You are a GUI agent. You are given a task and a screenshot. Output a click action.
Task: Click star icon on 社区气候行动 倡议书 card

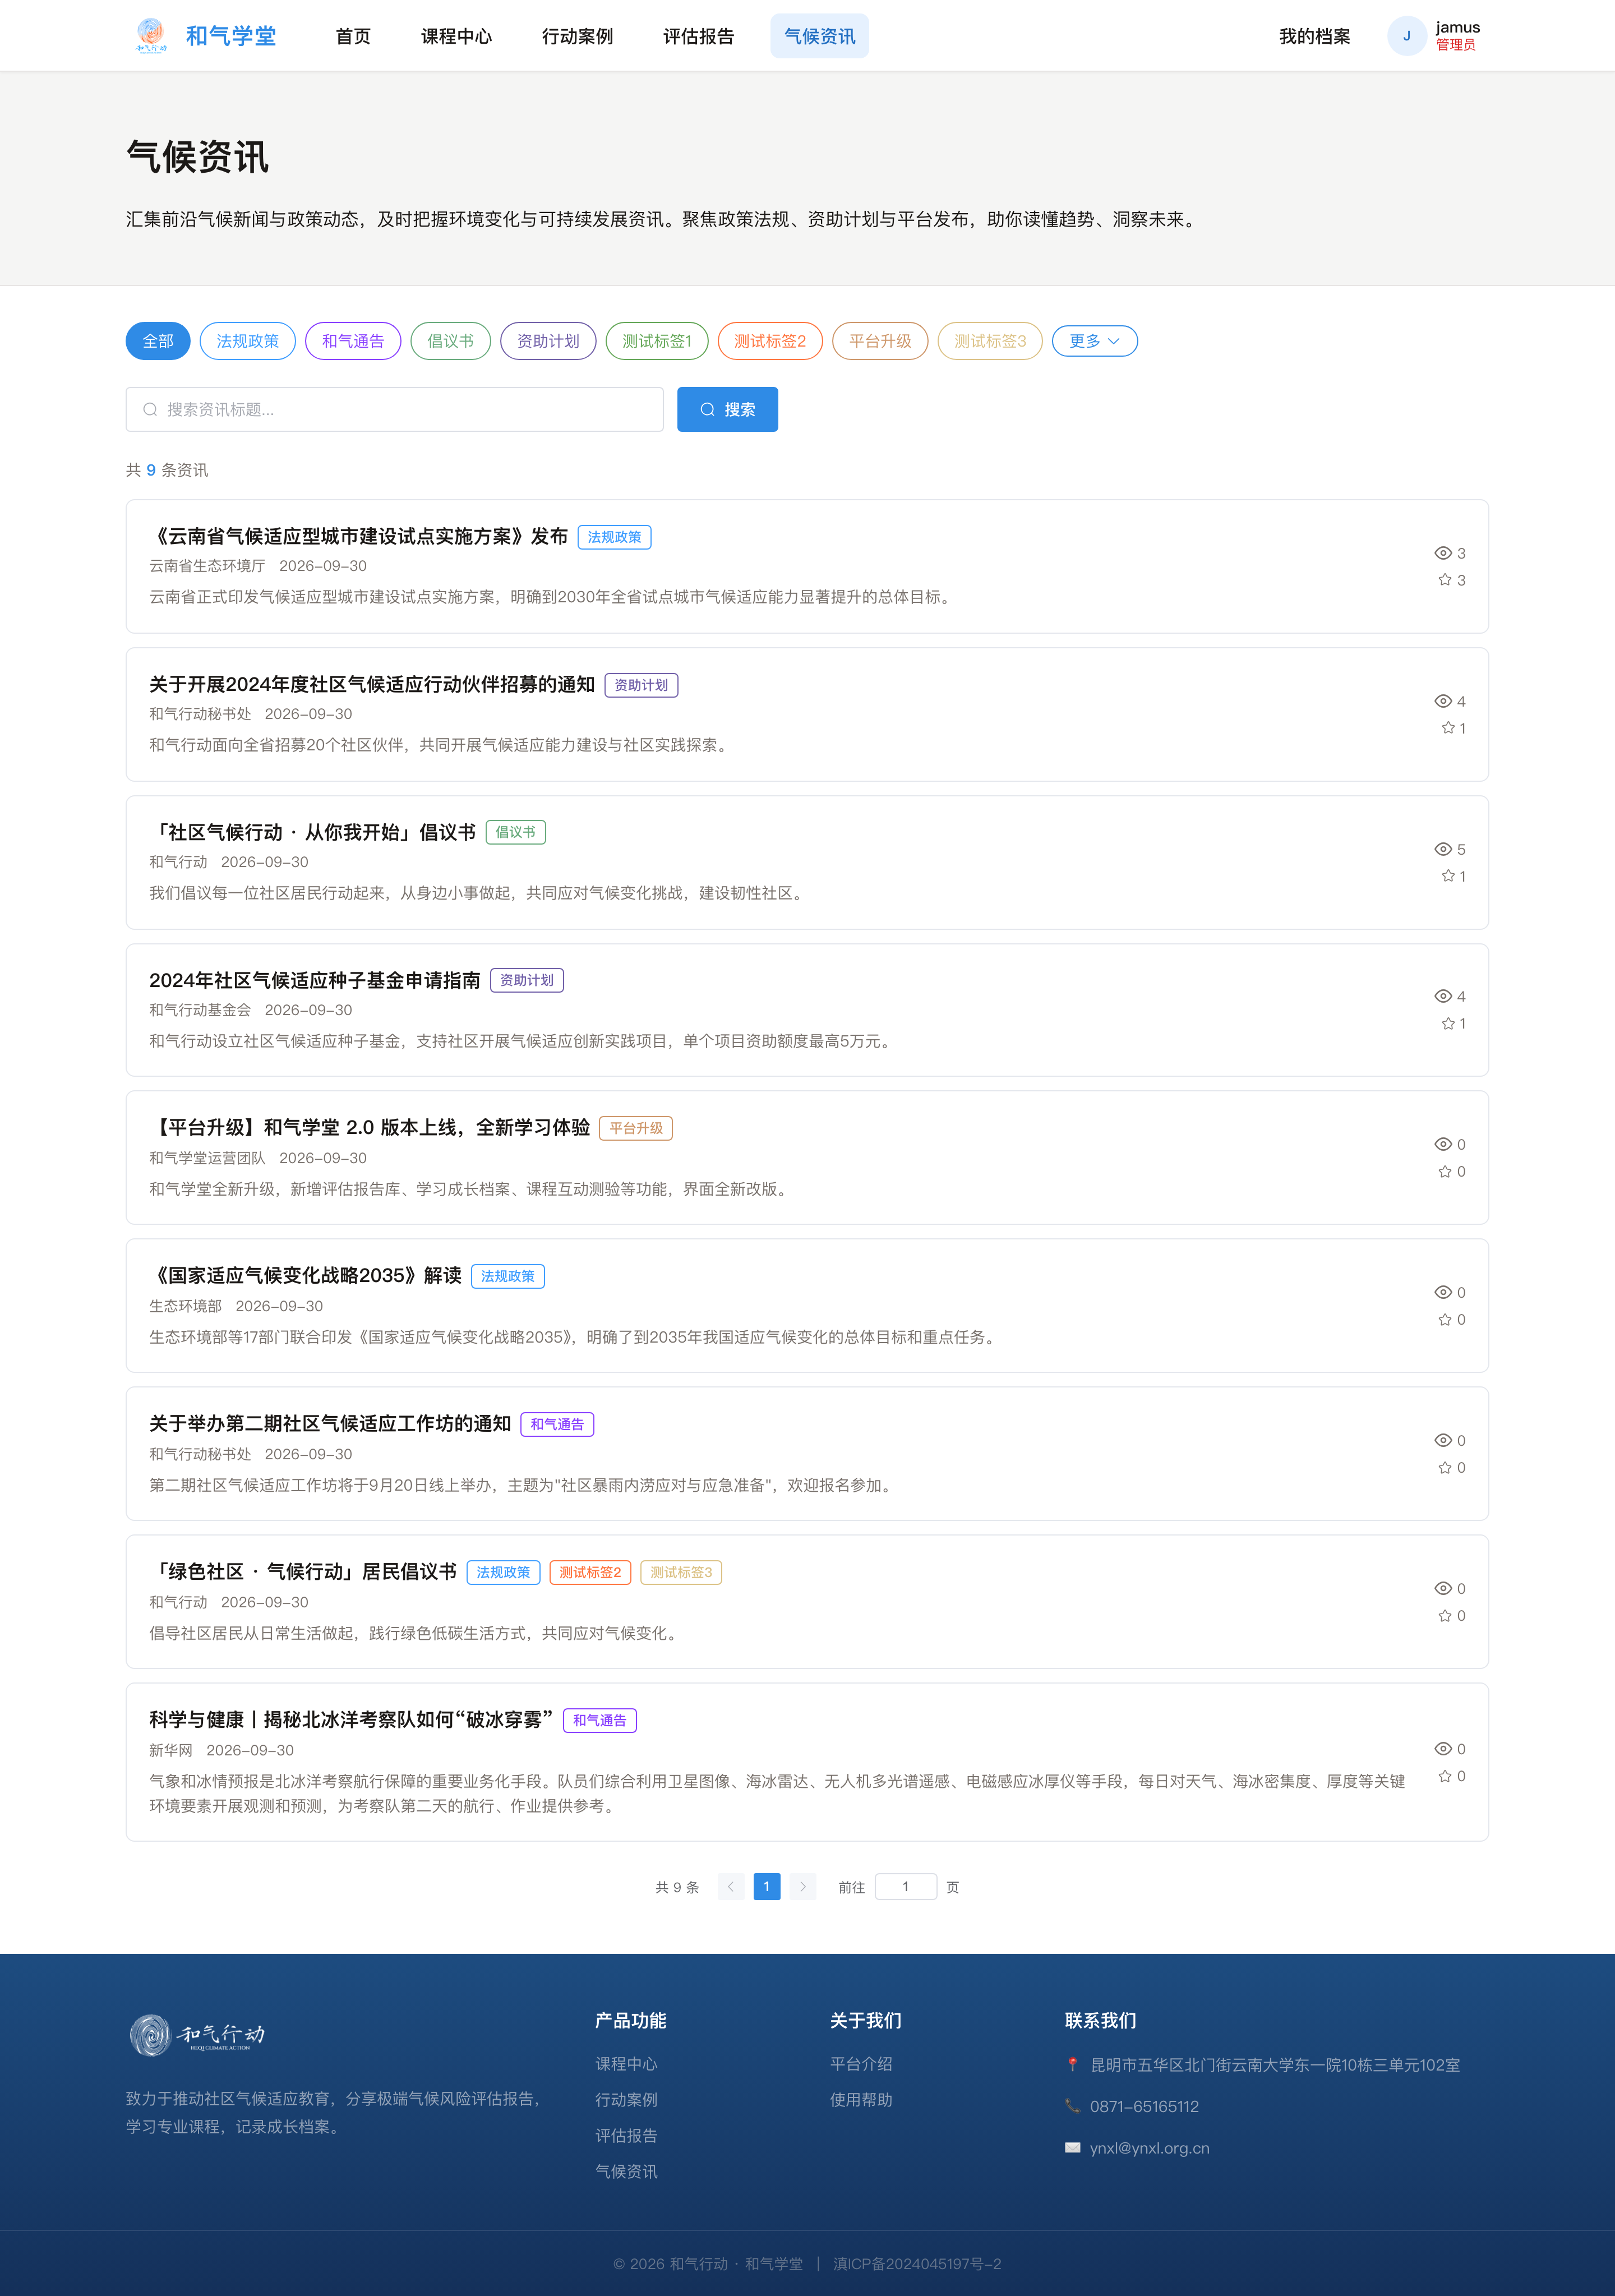tap(1448, 876)
